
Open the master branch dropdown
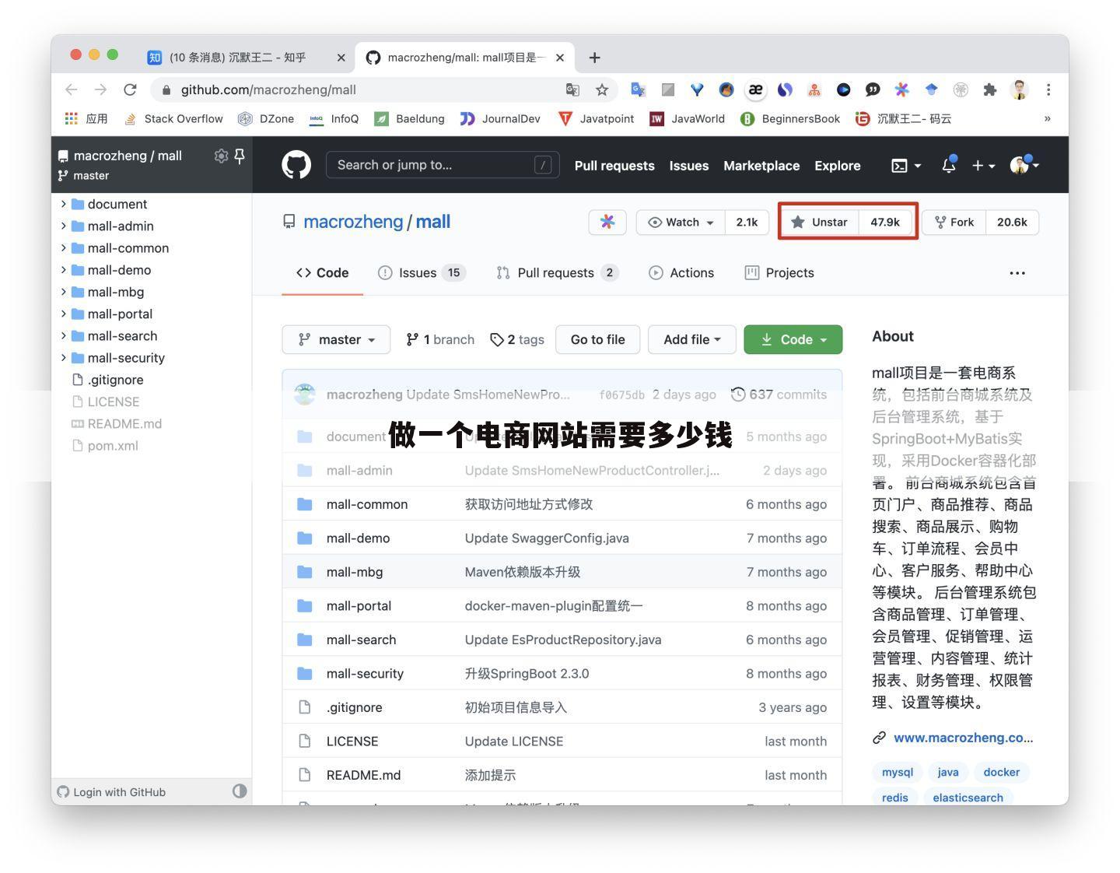(336, 339)
